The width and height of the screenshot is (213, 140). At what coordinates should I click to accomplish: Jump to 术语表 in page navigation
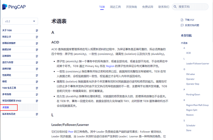(x=184, y=43)
